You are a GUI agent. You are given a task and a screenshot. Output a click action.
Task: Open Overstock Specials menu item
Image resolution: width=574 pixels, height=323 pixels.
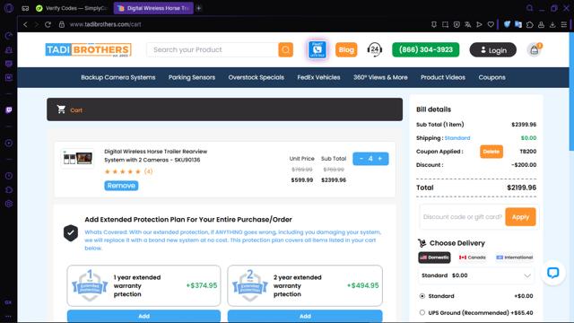[256, 77]
